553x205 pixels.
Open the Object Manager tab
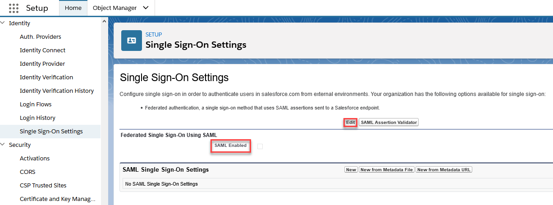(x=114, y=8)
